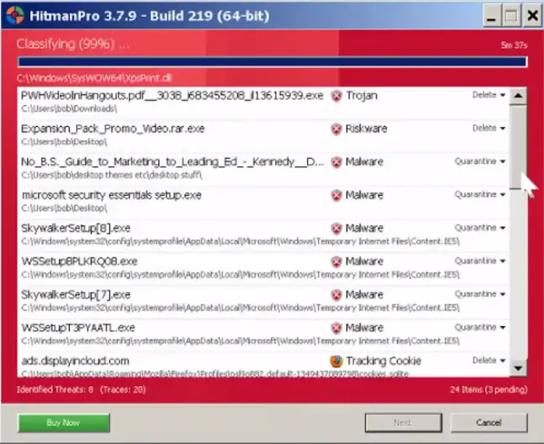Click the shield icon for microsoft security essentials setup
Screen dimensions: 544x444
(336, 195)
